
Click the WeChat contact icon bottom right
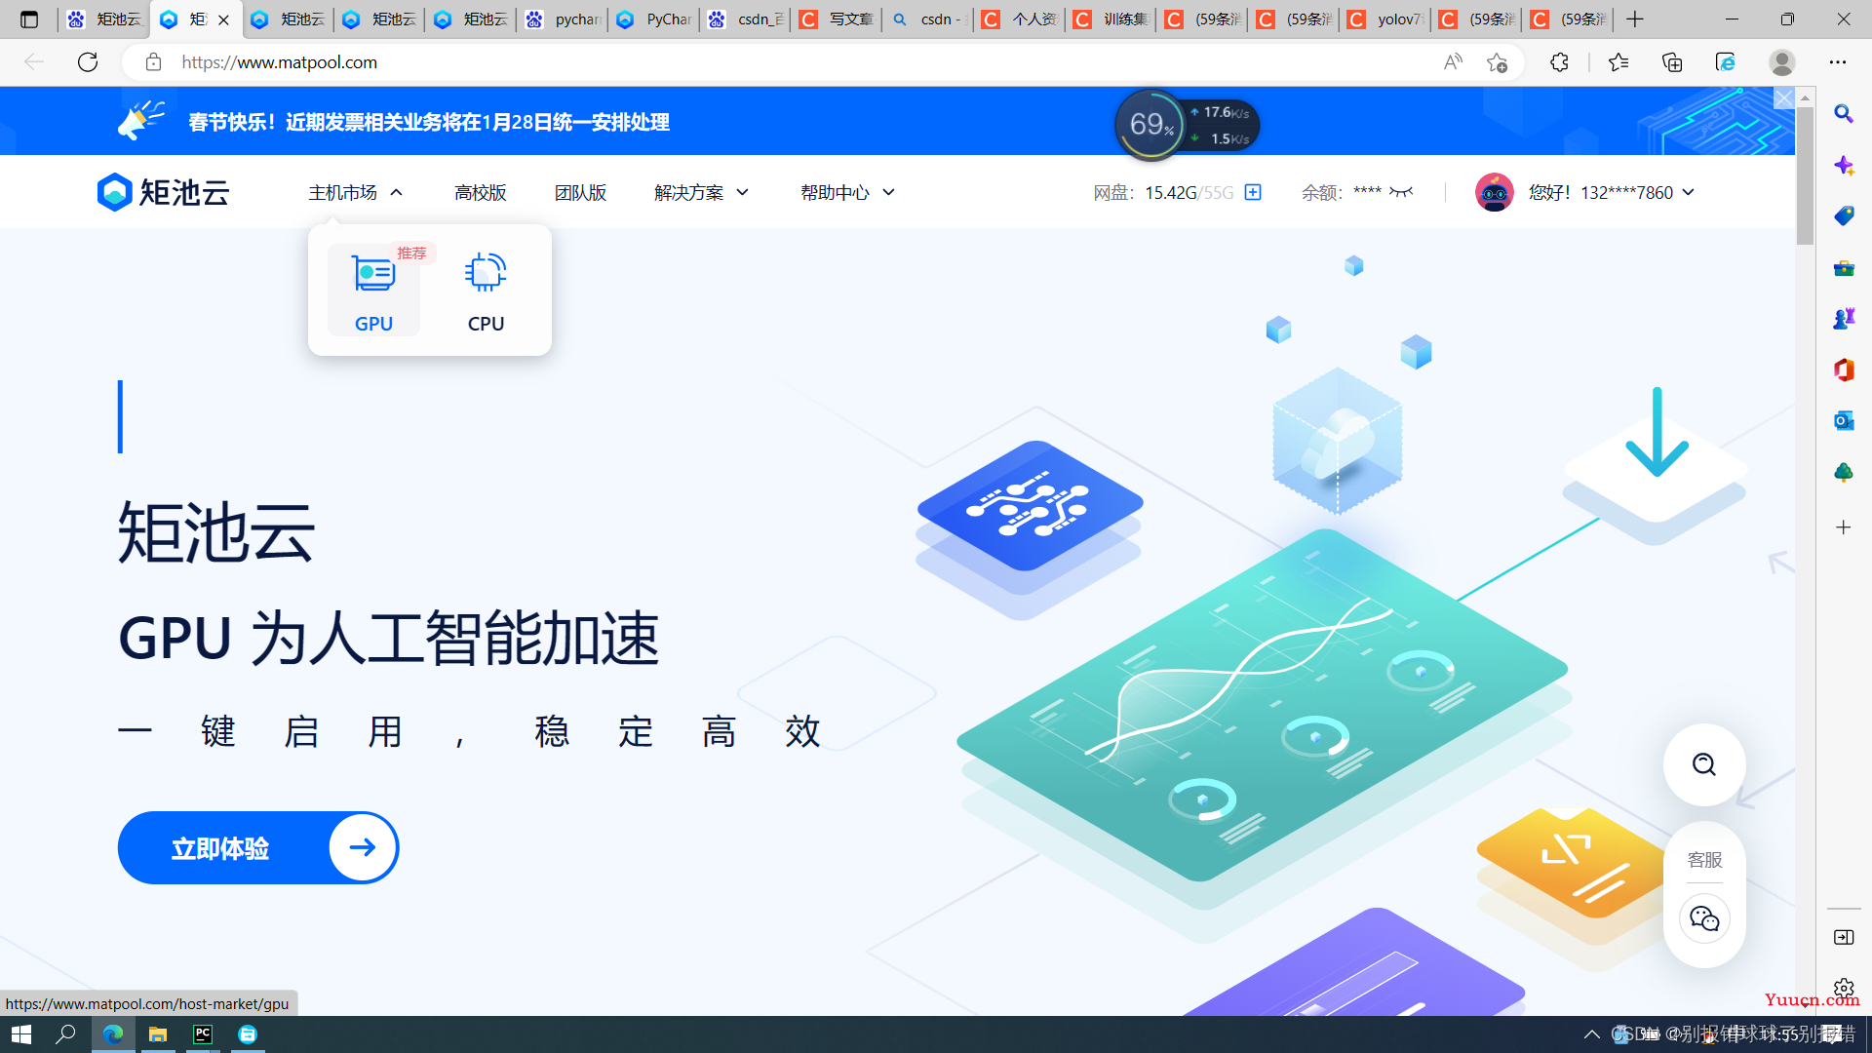point(1703,918)
